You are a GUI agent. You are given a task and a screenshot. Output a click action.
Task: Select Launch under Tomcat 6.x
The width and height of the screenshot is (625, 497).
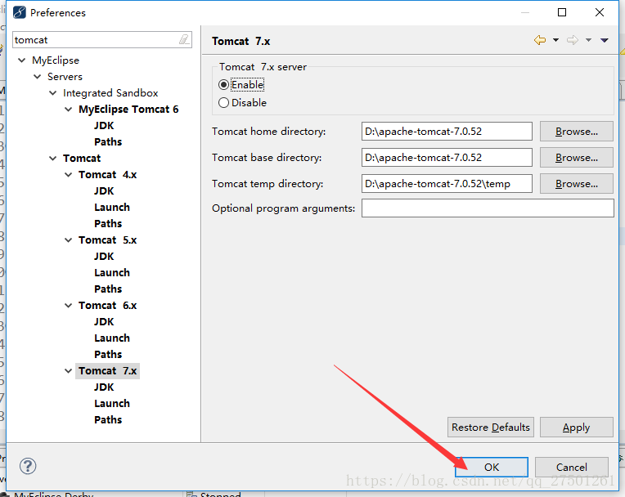(x=112, y=338)
